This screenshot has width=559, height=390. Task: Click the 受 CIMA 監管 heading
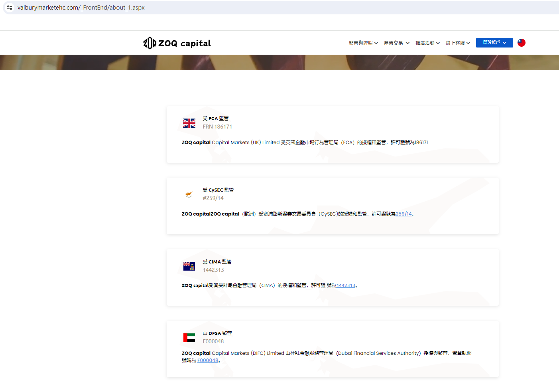[x=217, y=262]
